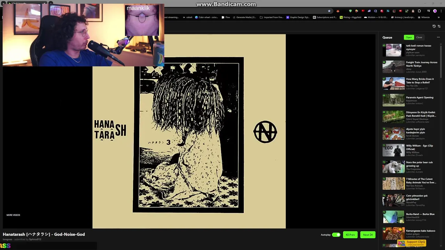Open the Generate Media bookmark
The image size is (445, 250).
tap(244, 17)
